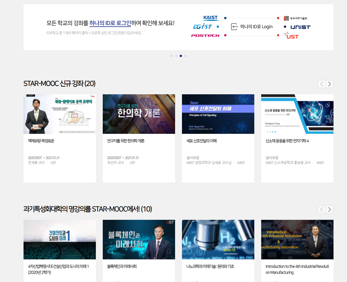The height and width of the screenshot is (282, 347).
Task: Click the UNIST logo in the banner
Action: click(301, 27)
